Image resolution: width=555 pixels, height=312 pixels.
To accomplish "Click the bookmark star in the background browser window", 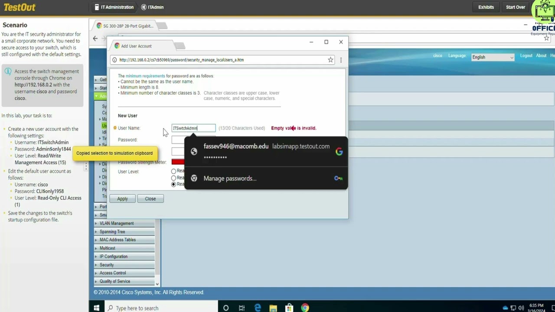I will 546,38.
